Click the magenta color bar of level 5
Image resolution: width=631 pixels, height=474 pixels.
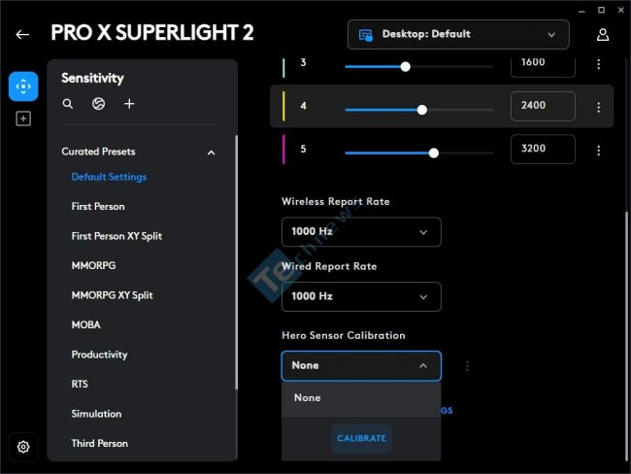(x=283, y=150)
